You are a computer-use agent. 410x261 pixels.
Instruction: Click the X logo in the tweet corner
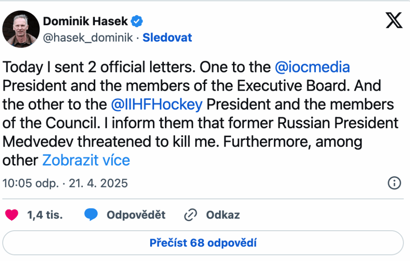(x=394, y=20)
